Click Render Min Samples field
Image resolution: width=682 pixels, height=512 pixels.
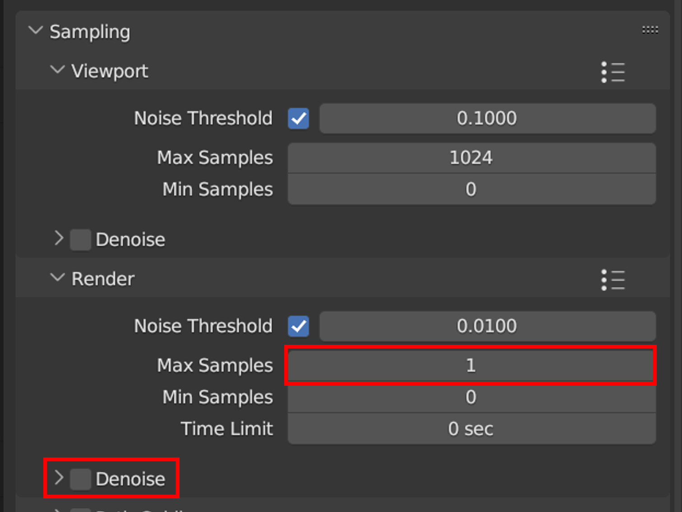[472, 397]
